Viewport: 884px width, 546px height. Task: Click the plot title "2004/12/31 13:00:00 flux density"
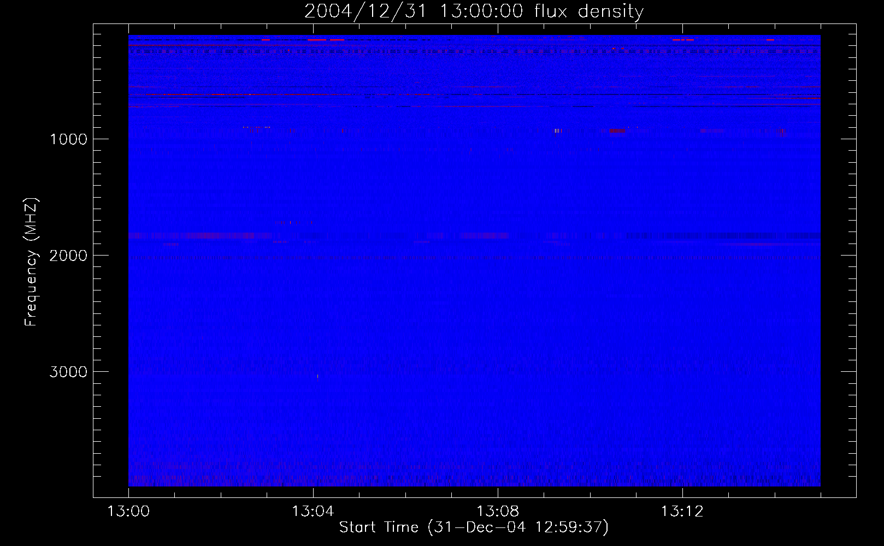[474, 11]
